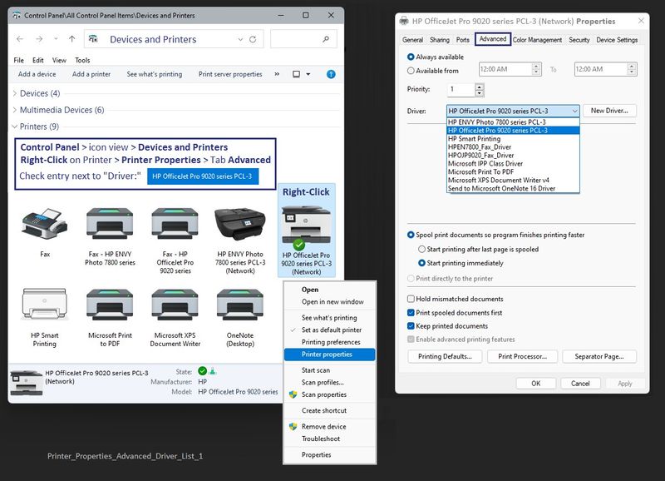Image resolution: width=665 pixels, height=481 pixels.
Task: Click the blue help question mark icon
Action: click(331, 74)
